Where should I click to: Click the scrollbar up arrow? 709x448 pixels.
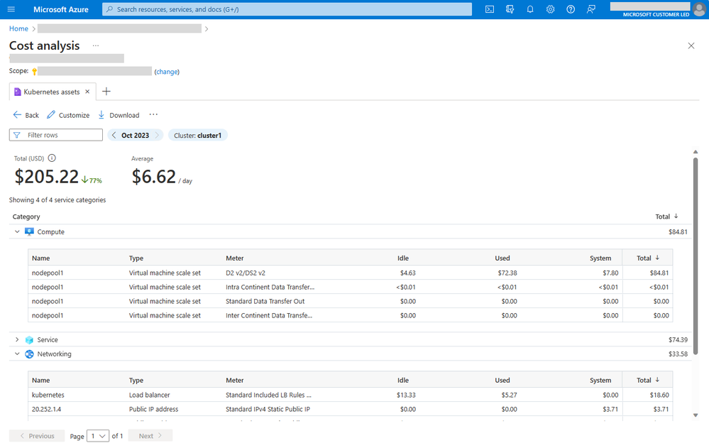pyautogui.click(x=696, y=152)
